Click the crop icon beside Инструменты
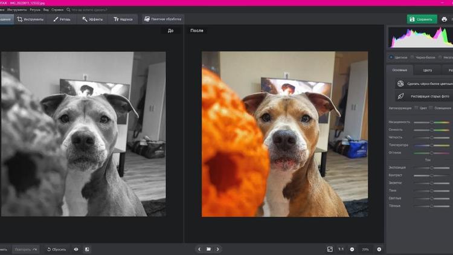The image size is (453, 255). pos(20,19)
